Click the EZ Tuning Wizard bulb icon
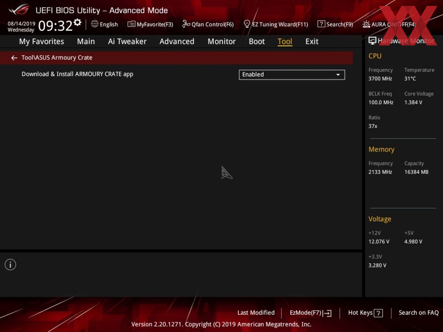Screen dimensions: 443x332 click(247, 24)
